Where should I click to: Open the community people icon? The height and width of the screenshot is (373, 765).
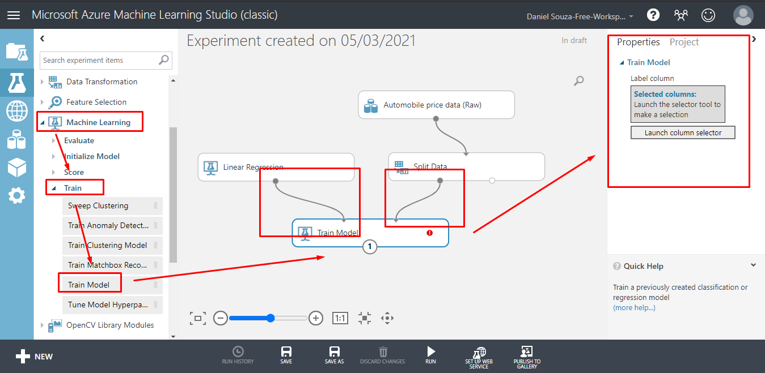[x=681, y=15]
